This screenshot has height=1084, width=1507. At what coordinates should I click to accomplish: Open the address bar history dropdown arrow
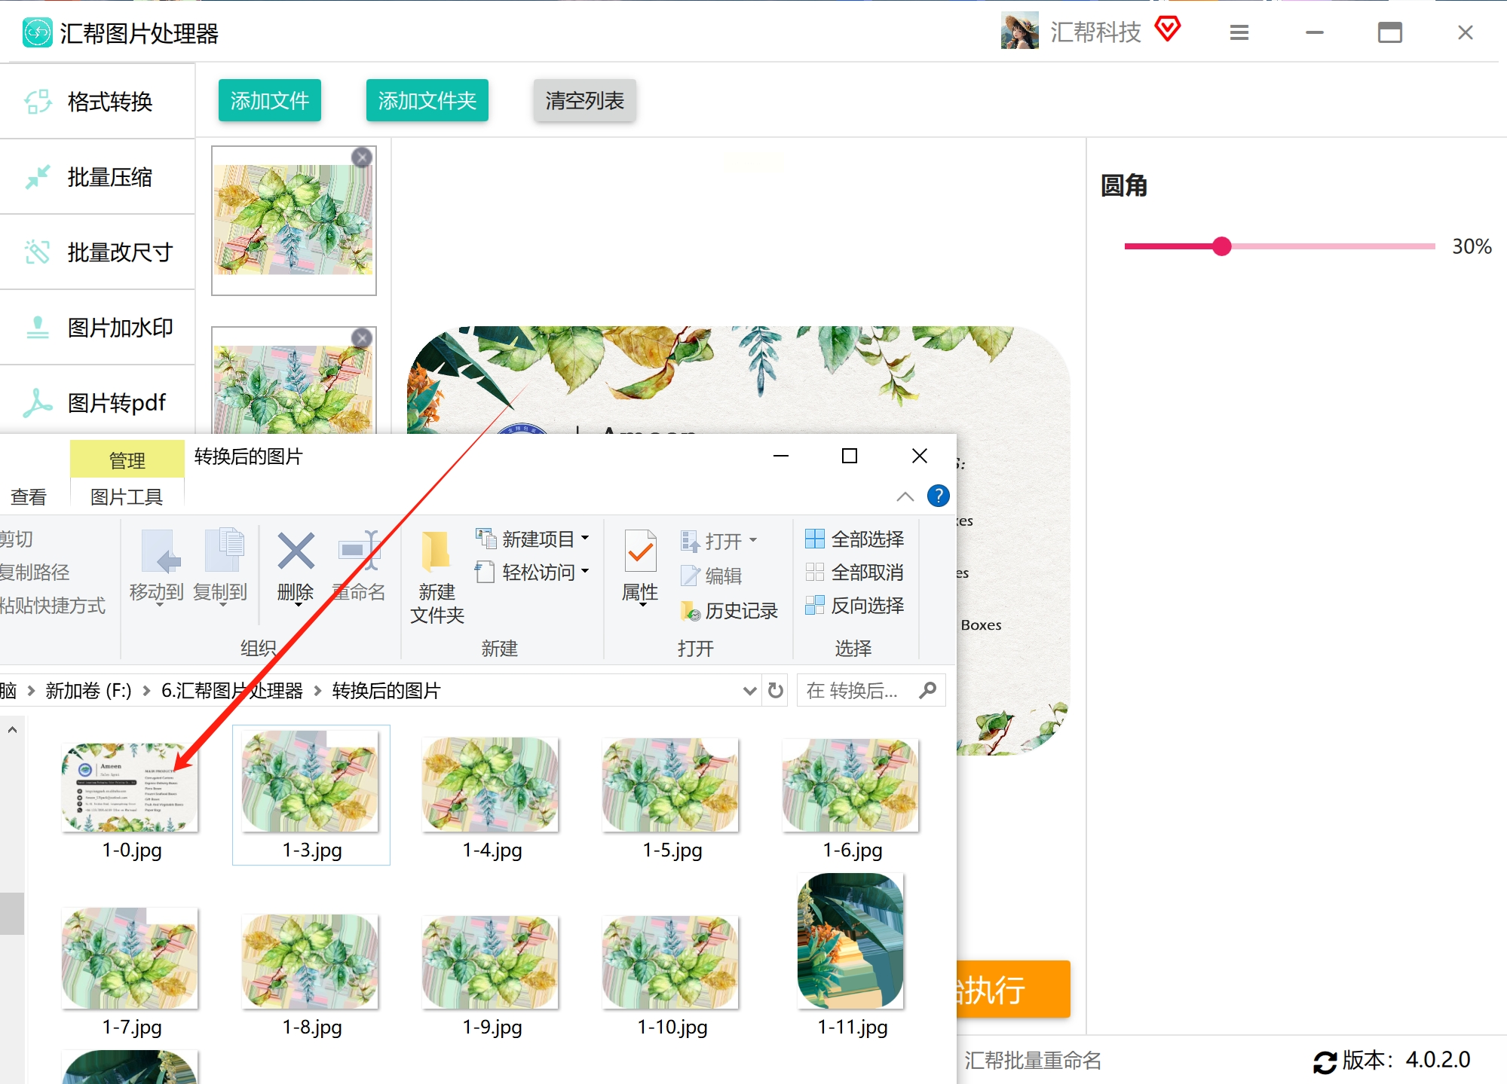(x=749, y=691)
